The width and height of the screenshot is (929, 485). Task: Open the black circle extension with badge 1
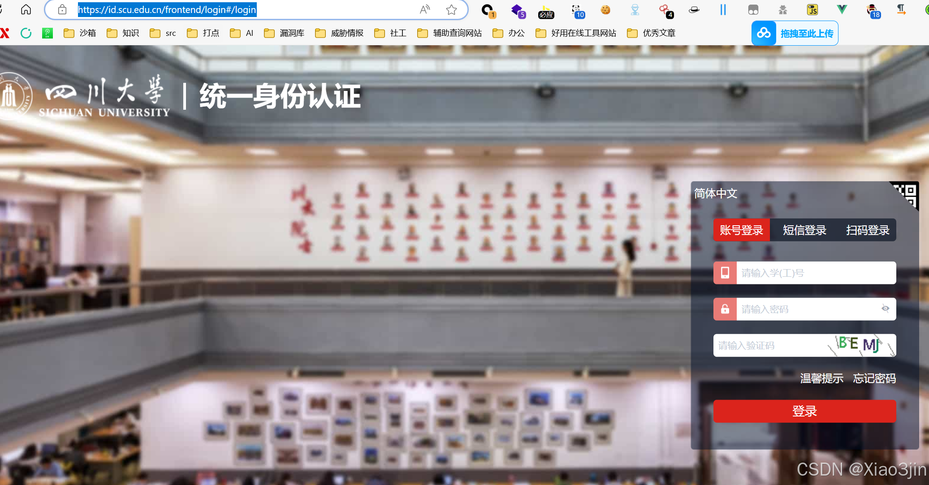488,10
